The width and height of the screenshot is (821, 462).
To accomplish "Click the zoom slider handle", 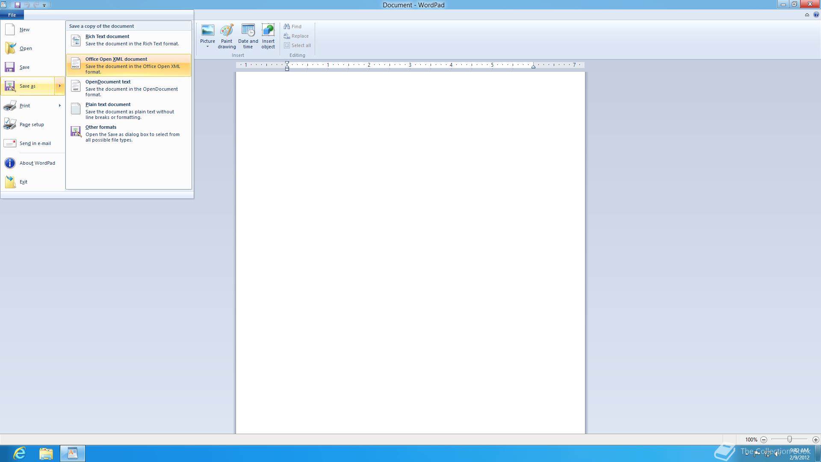I will (x=789, y=439).
